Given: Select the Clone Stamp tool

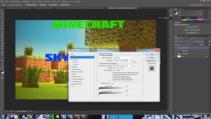Looking at the screenshot, I should click(2, 35).
